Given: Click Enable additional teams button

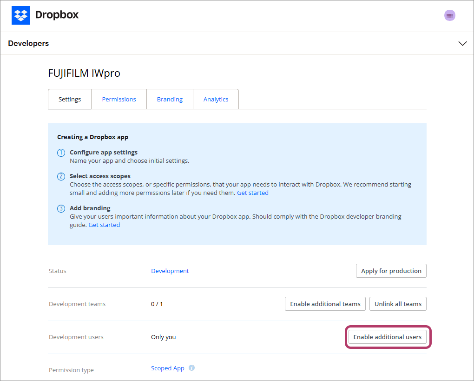Looking at the screenshot, I should 325,304.
